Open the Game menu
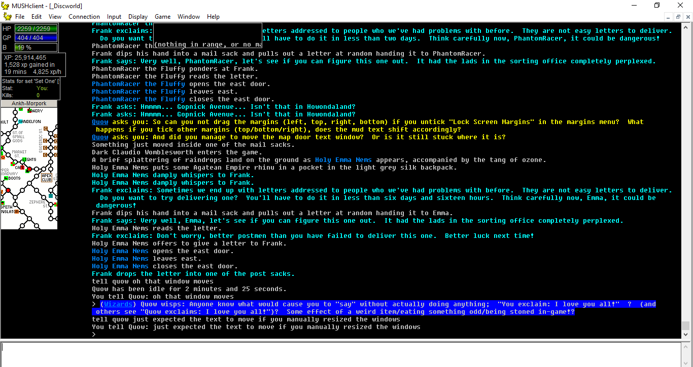 (x=162, y=17)
